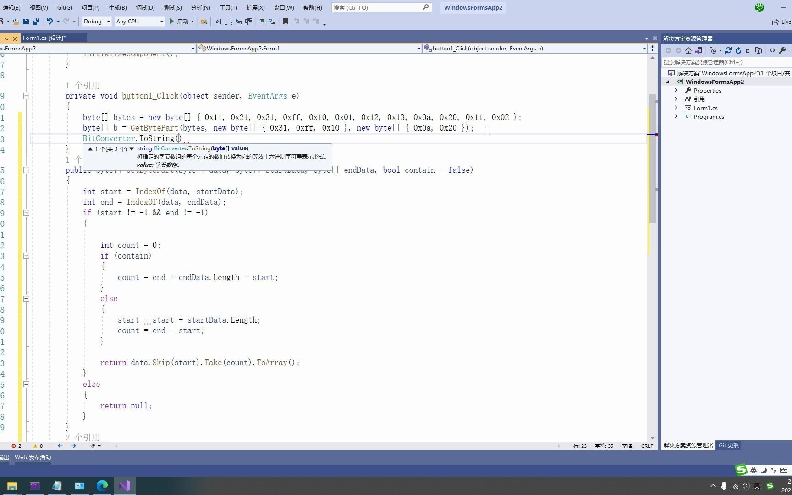Click the Home icon in Solution Explorer toolbar
This screenshot has width=792, height=495.
[688, 51]
